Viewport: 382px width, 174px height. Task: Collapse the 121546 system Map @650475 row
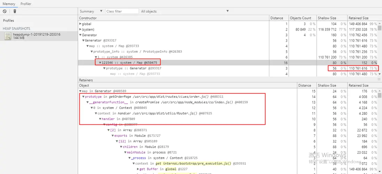[x=100, y=63]
